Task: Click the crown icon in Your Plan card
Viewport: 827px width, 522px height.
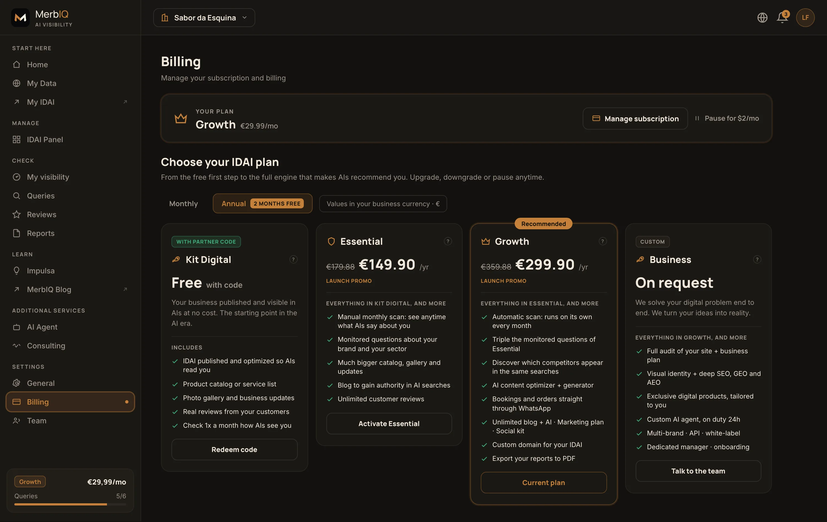Action: (181, 119)
